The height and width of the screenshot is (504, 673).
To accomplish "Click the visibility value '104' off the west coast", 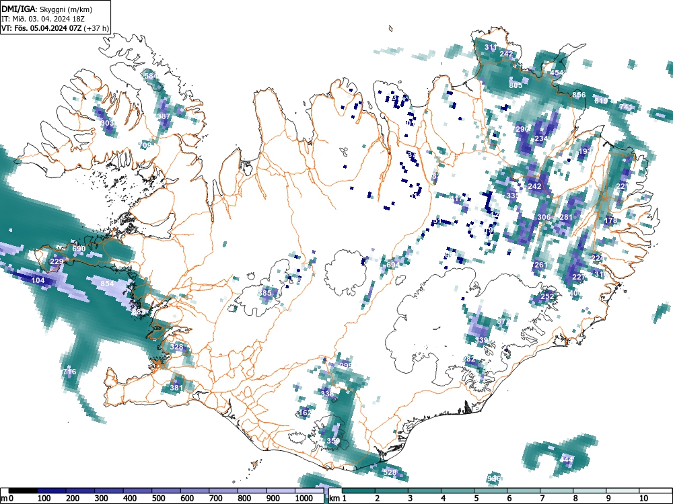I will tap(38, 280).
